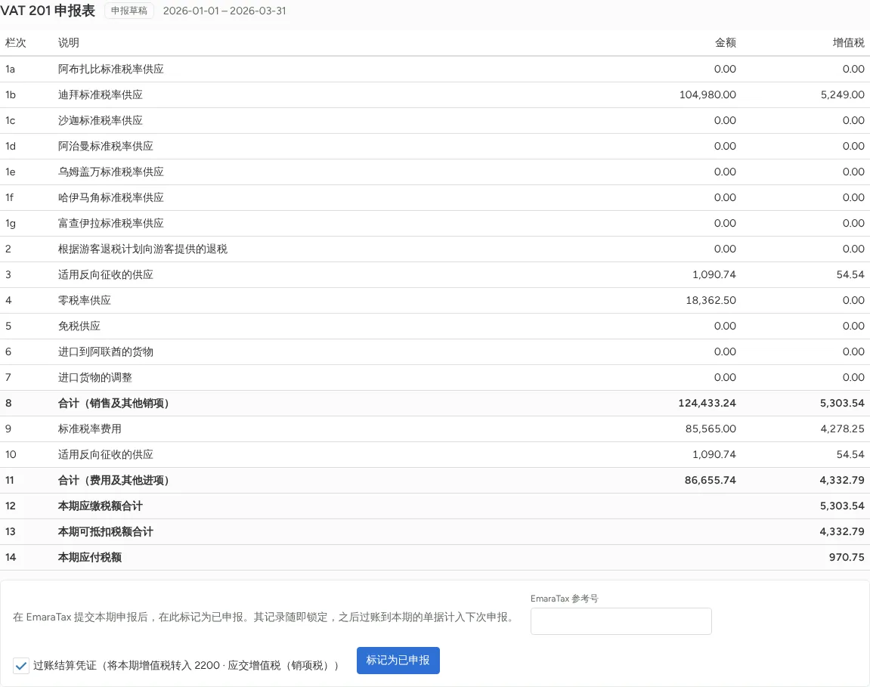Image resolution: width=870 pixels, height=687 pixels.
Task: Click the date range 2026-01-01 – 2026-03-31
Action: [x=224, y=11]
